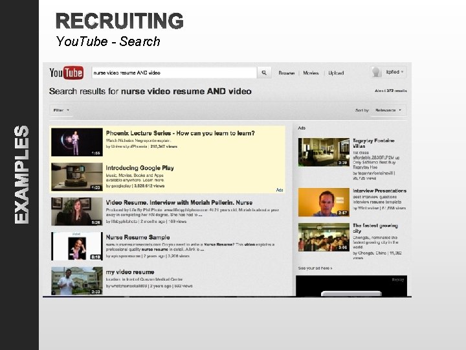
Task: Open Tagaytay Fontaine Villas ad thumbnail
Action: [324, 152]
